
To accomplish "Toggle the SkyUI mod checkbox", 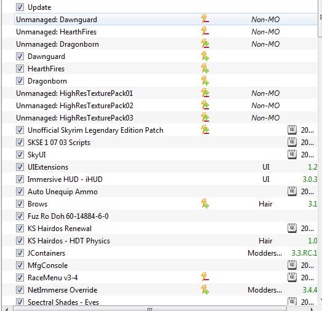I will (20, 155).
